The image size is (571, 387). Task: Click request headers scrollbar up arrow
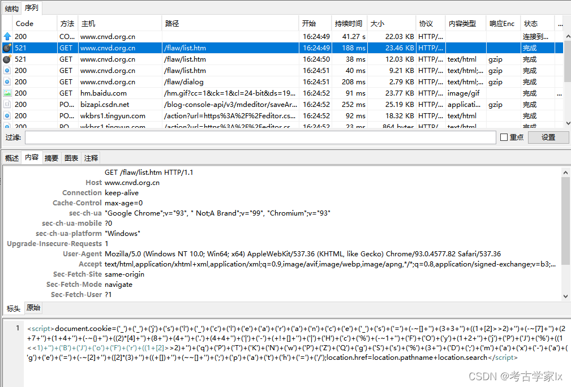point(565,173)
